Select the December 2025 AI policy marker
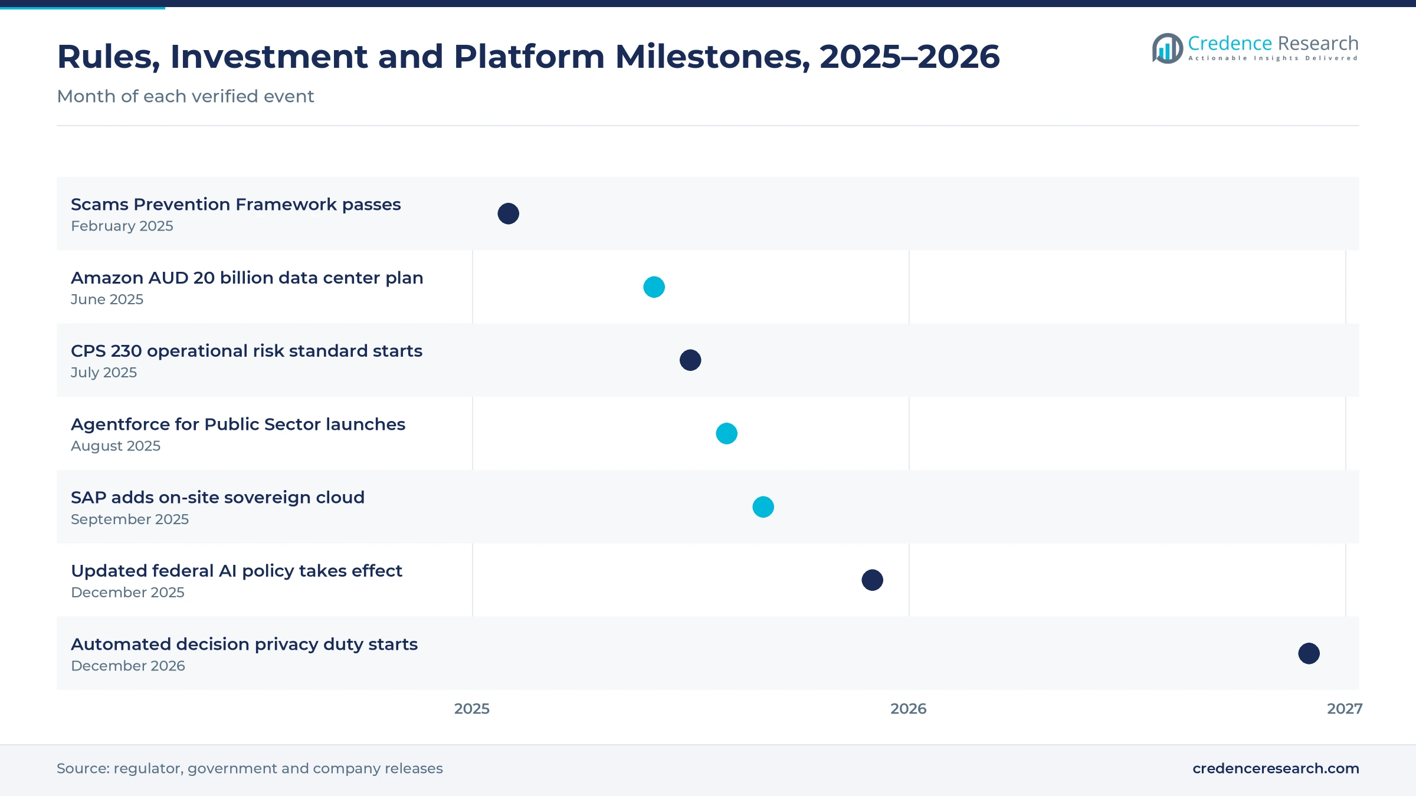The image size is (1416, 796). pyautogui.click(x=872, y=580)
